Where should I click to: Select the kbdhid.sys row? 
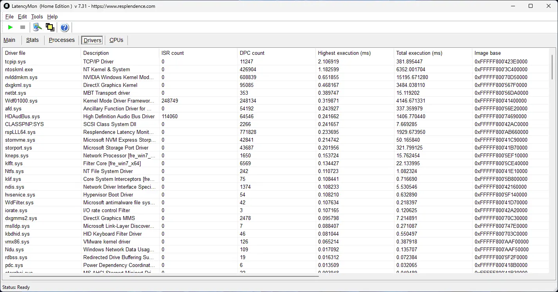click(276, 234)
